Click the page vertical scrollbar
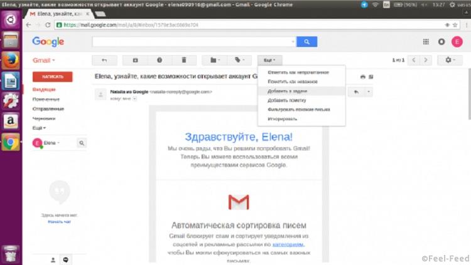Viewport: 471px width, 265px height. 469,93
